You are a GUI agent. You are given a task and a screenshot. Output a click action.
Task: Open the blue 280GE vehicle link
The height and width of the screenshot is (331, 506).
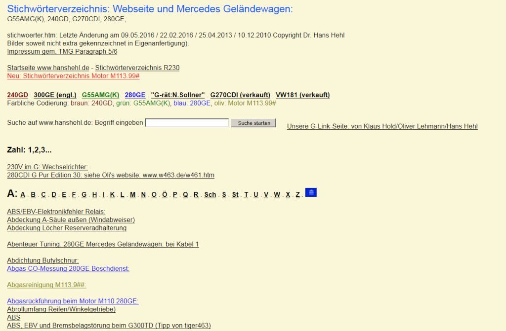pos(135,95)
